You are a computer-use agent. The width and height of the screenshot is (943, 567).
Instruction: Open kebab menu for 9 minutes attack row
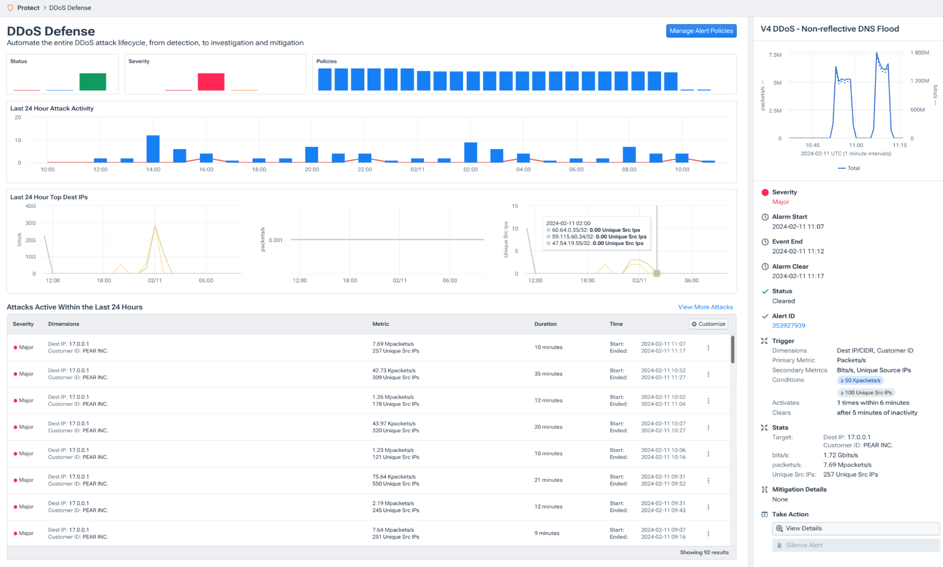[708, 533]
